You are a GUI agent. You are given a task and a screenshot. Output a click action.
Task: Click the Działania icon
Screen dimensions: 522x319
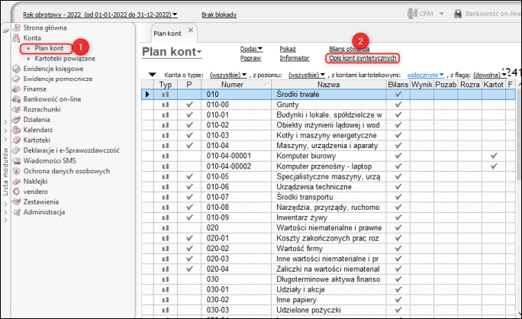(16, 120)
